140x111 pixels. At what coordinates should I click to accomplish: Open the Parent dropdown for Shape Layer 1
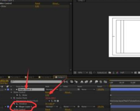point(88,107)
